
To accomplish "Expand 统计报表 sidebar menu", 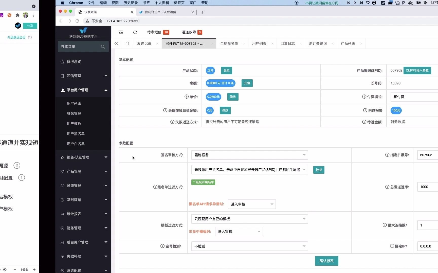I will click(x=83, y=214).
